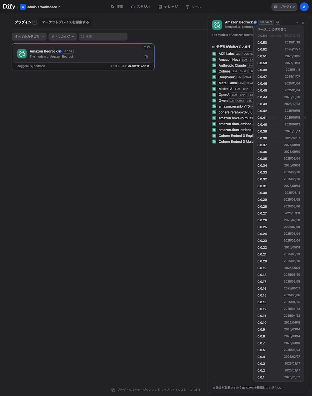Select version 0.0.37
The height and width of the screenshot is (396, 312).
tap(279, 145)
